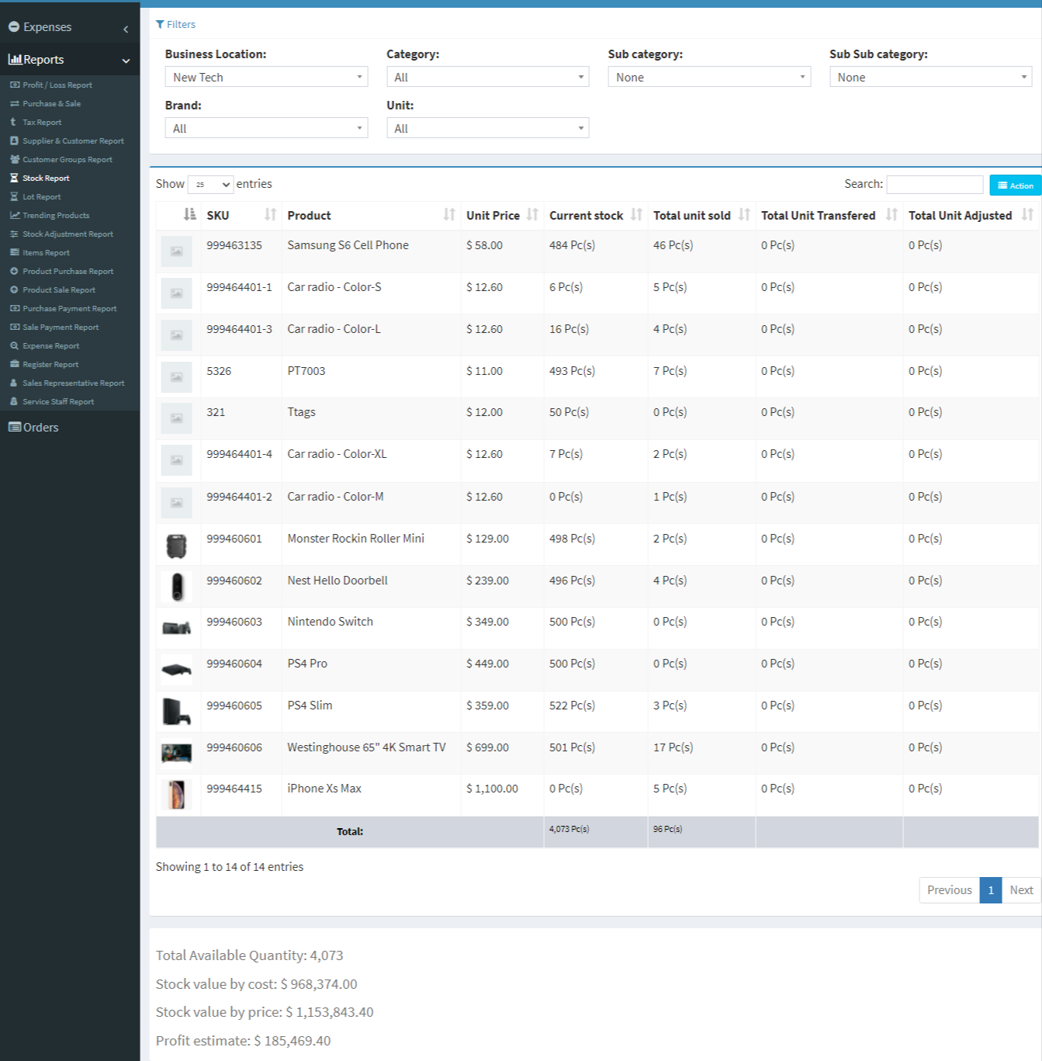Sort table by Product column arrows
This screenshot has width=1042, height=1061.
(449, 215)
